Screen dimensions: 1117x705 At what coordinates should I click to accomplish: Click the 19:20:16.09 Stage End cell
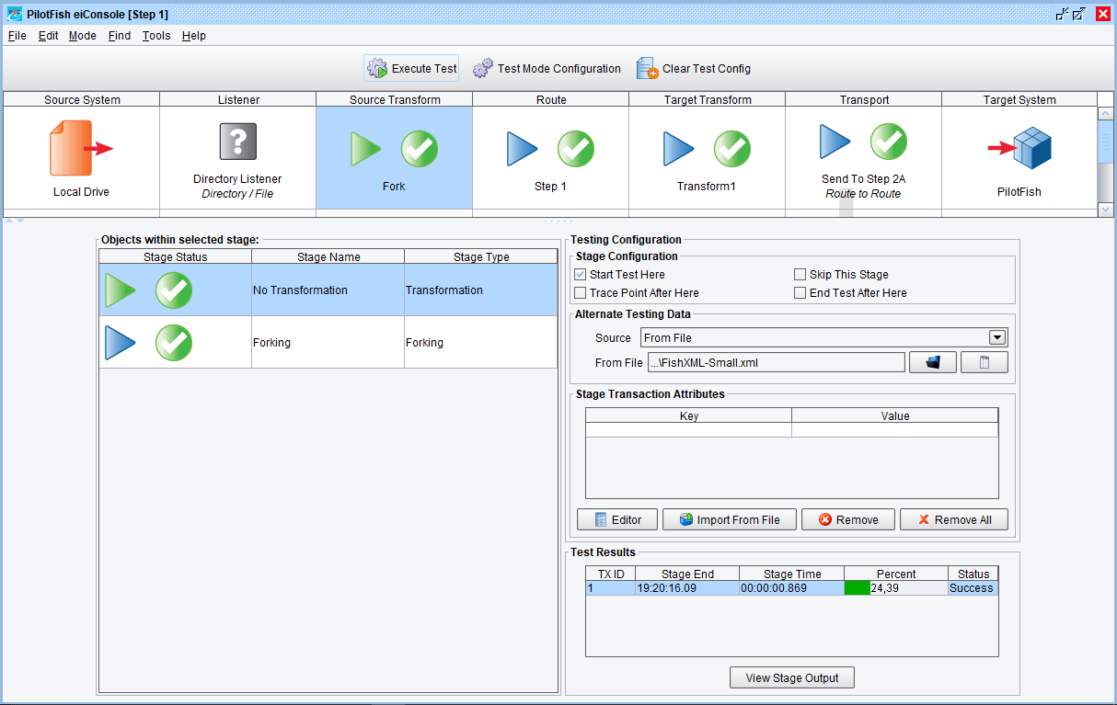point(686,588)
